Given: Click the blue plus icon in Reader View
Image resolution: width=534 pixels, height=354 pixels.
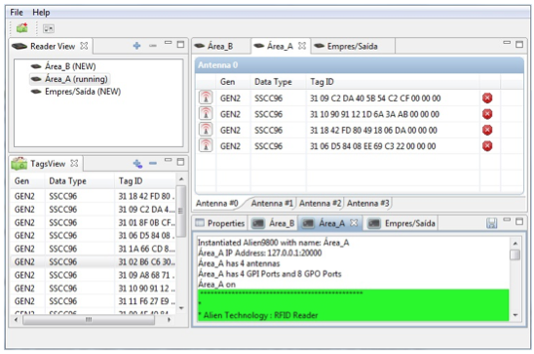Looking at the screenshot, I should [x=136, y=46].
